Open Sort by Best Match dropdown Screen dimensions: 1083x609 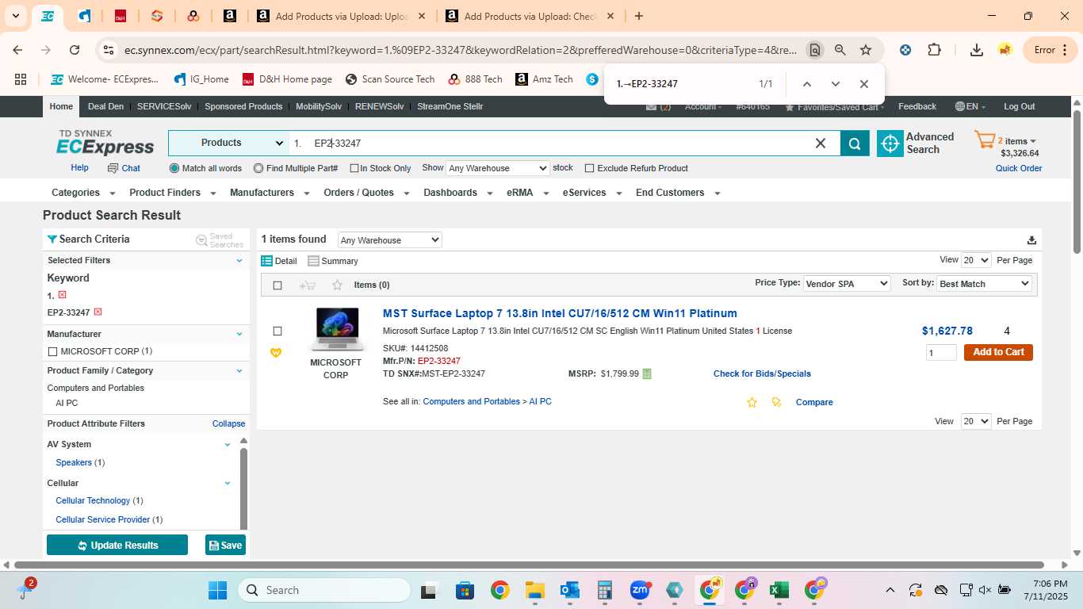(984, 284)
